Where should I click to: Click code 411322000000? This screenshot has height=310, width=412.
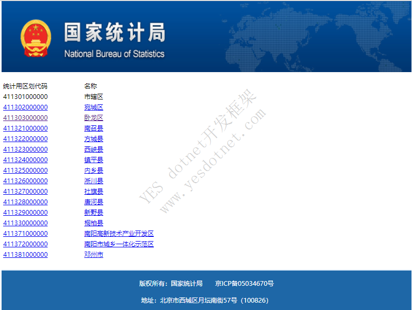(x=25, y=139)
